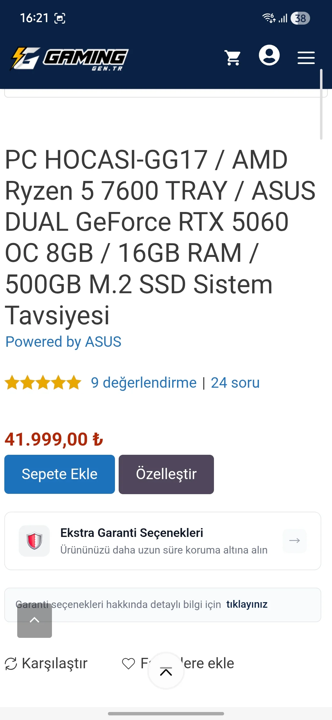This screenshot has width=332, height=720.
Task: Open the 24 soru questions link
Action: pos(235,383)
